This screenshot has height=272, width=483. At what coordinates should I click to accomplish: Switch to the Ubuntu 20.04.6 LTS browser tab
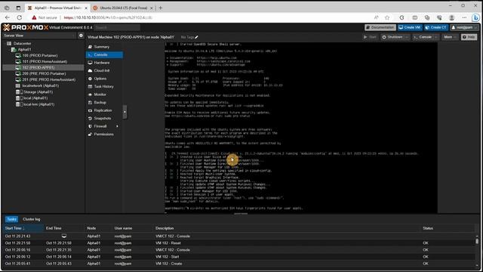pos(123,8)
